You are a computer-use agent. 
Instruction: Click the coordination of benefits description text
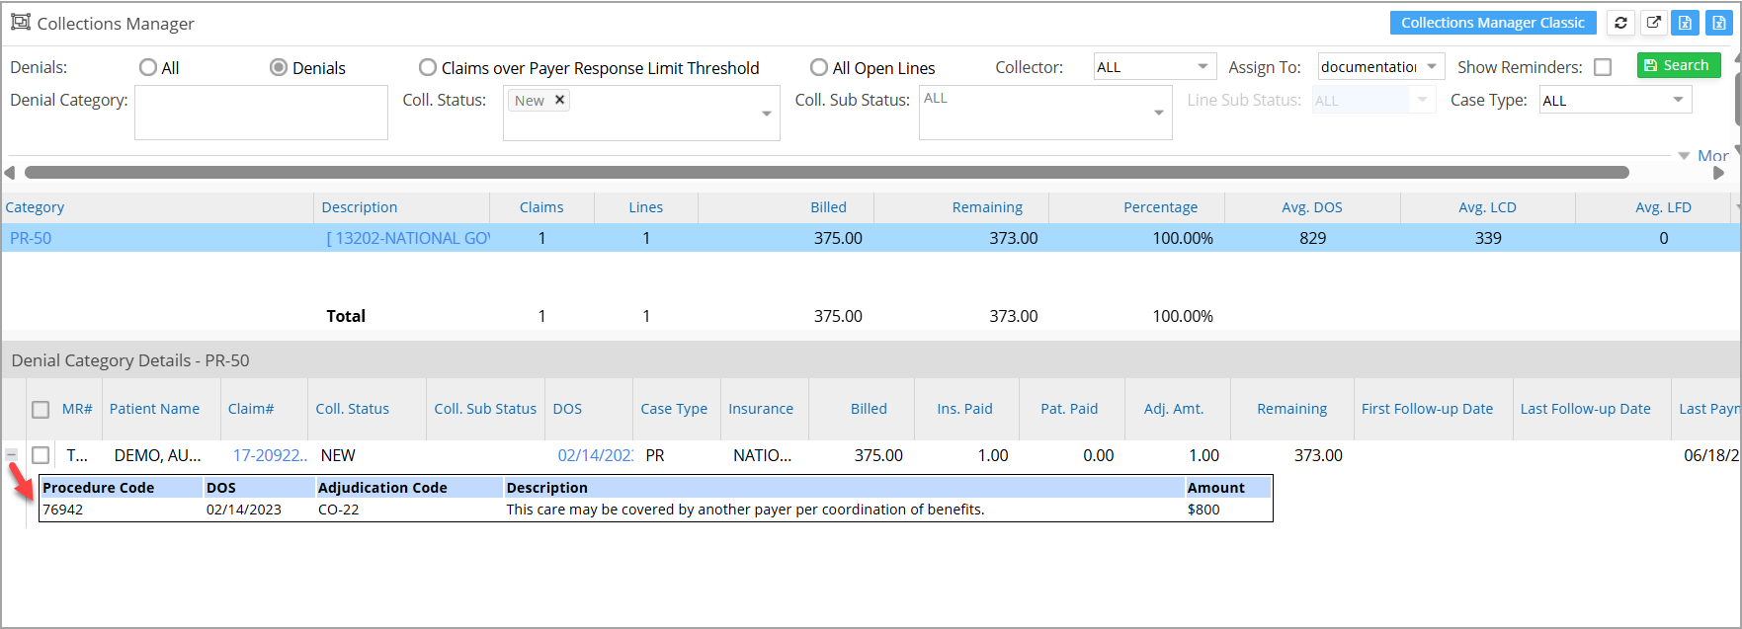745,510
